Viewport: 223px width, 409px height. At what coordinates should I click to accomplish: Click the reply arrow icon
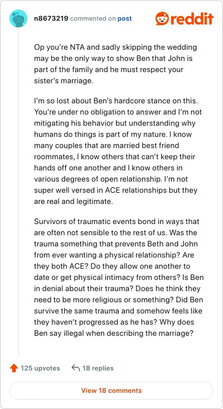point(75,368)
